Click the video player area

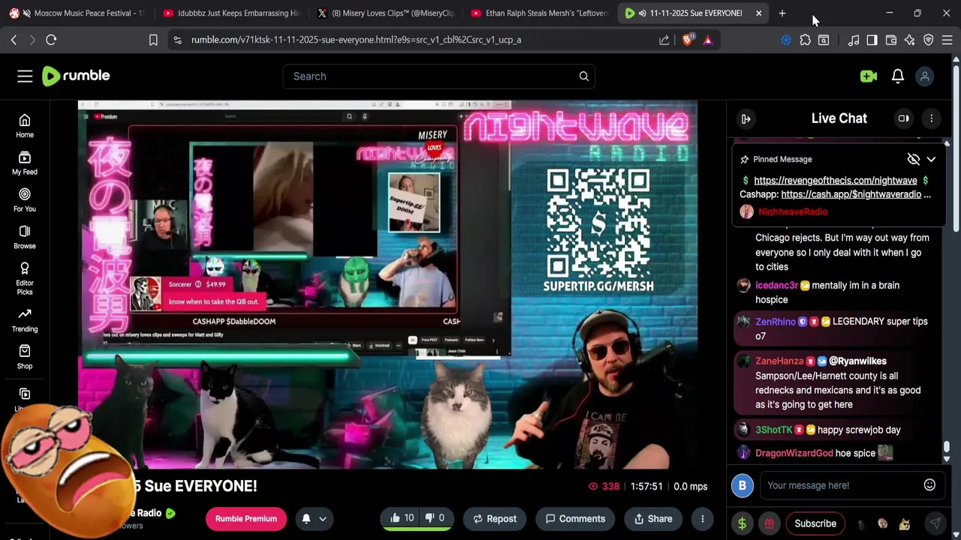tap(387, 285)
